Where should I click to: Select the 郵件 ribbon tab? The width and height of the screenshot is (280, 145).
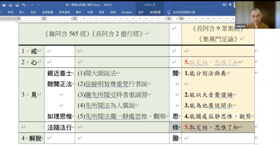79,12
